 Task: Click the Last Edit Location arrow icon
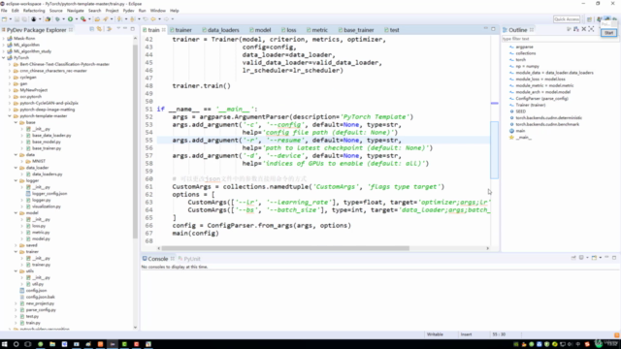pyautogui.click(x=146, y=19)
